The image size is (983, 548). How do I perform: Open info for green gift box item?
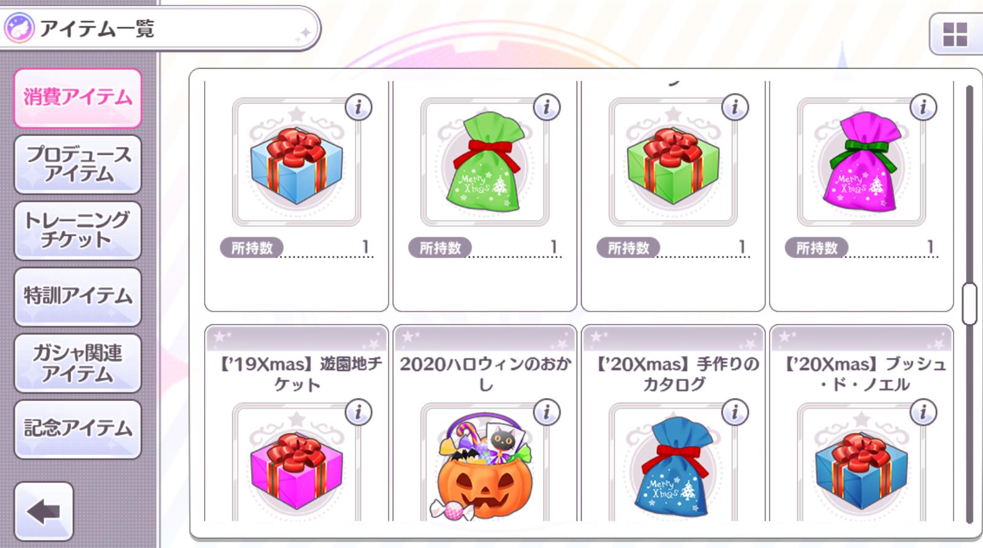(735, 107)
